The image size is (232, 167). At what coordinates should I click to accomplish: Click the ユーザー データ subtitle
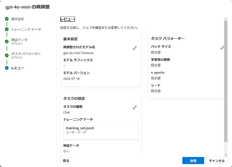[76, 132]
